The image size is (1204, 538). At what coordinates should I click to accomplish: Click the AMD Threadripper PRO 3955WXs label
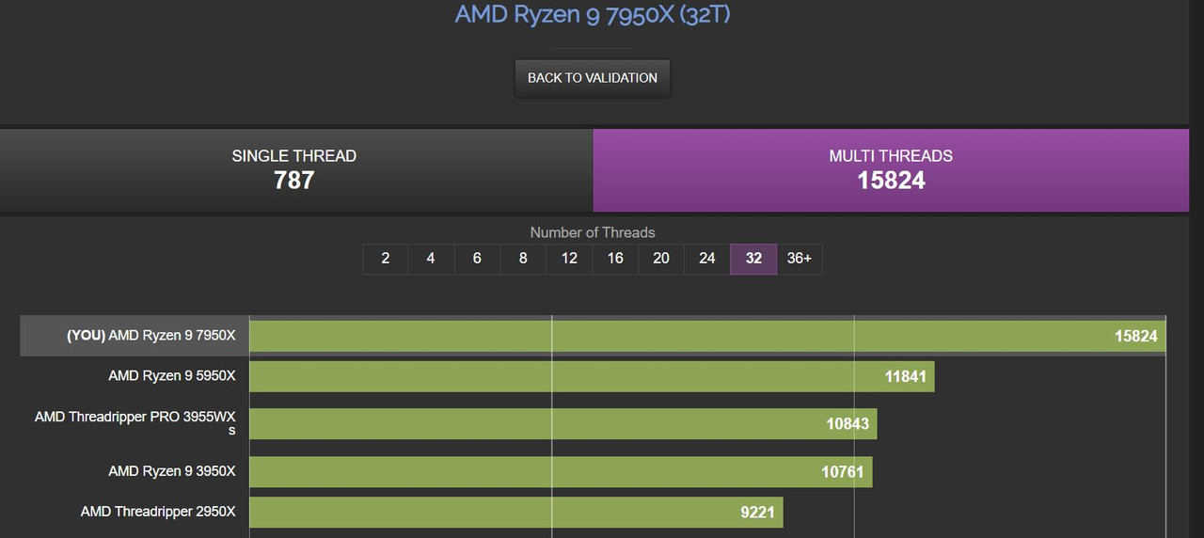[135, 423]
